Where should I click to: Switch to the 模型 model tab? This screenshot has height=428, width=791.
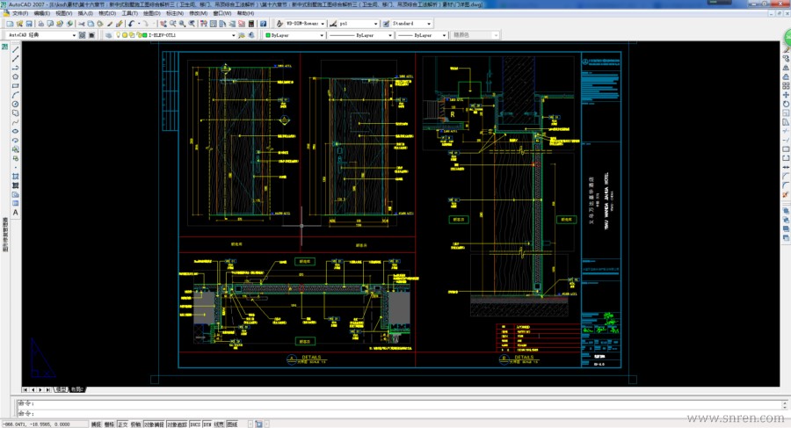point(61,389)
